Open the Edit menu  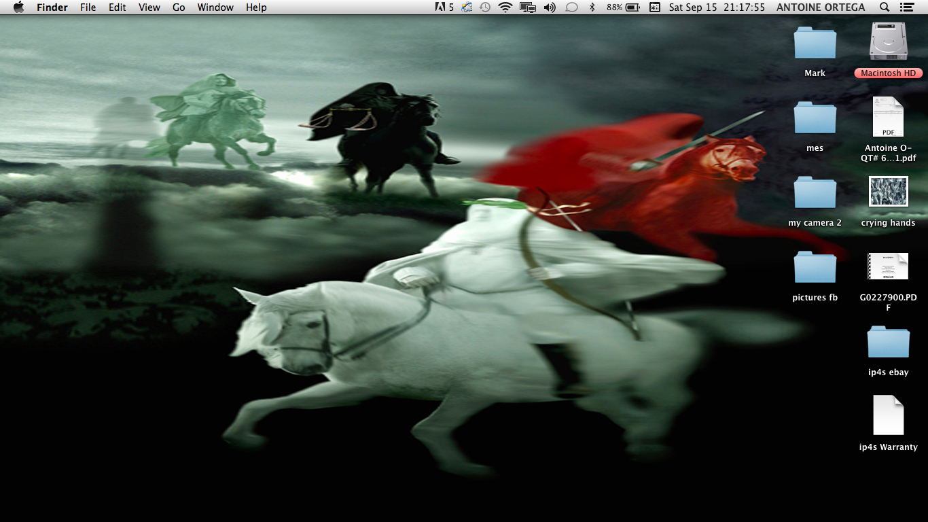[118, 7]
